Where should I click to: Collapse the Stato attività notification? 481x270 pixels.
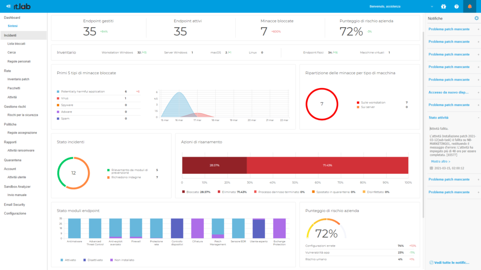(x=478, y=118)
